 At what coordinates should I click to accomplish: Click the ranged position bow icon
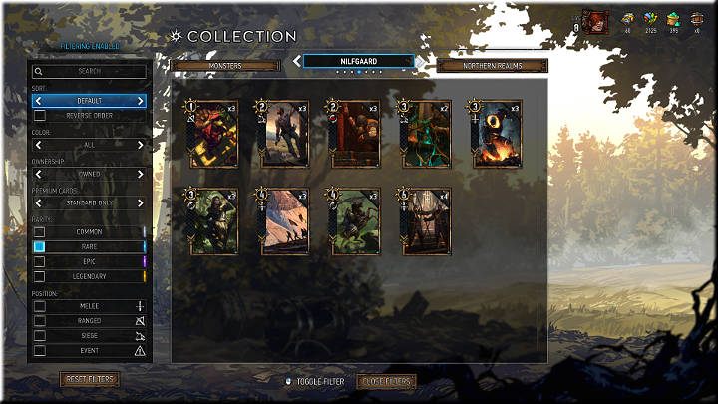click(x=140, y=321)
